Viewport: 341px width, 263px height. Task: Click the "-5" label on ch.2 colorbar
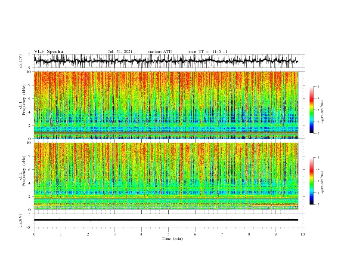[317, 181]
